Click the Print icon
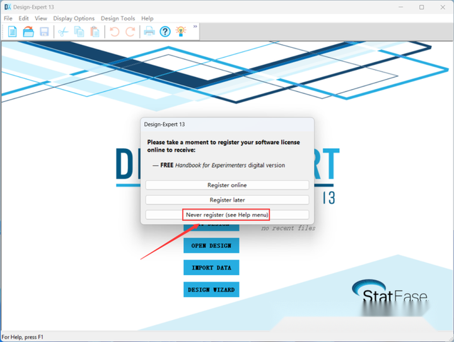Screen dimensions: 454x342 149,31
